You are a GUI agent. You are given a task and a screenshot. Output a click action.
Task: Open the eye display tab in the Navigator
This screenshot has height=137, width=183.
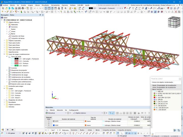(x=8, y=130)
